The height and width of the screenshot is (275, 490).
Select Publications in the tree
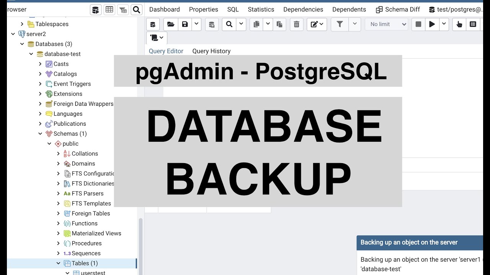(70, 123)
